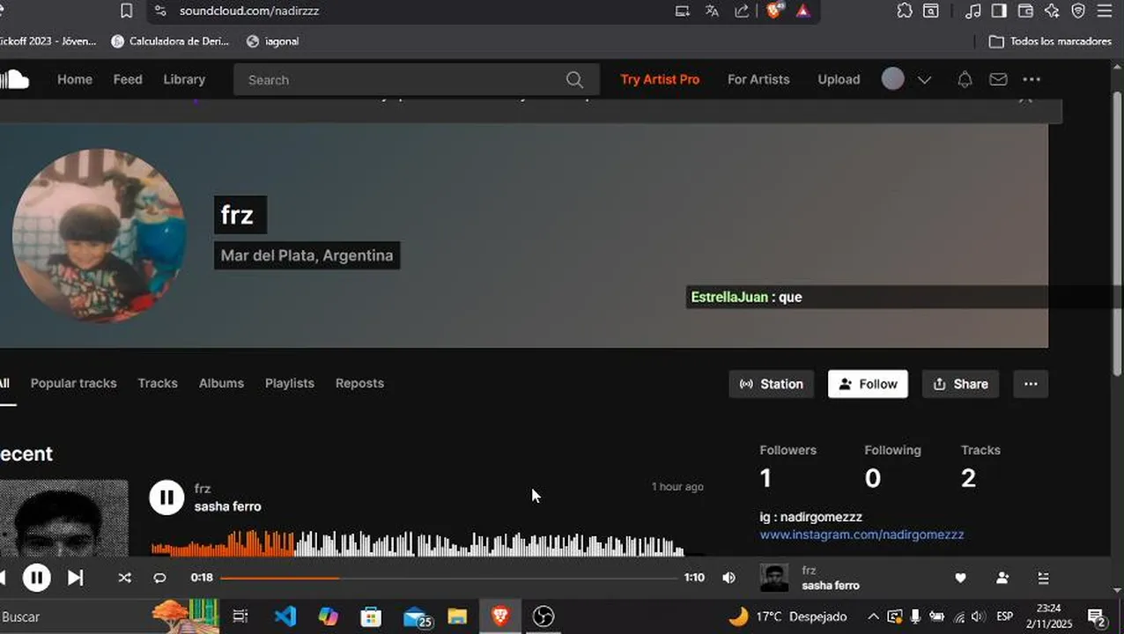
Task: Open the browser hamburger menu
Action: pyautogui.click(x=1105, y=11)
